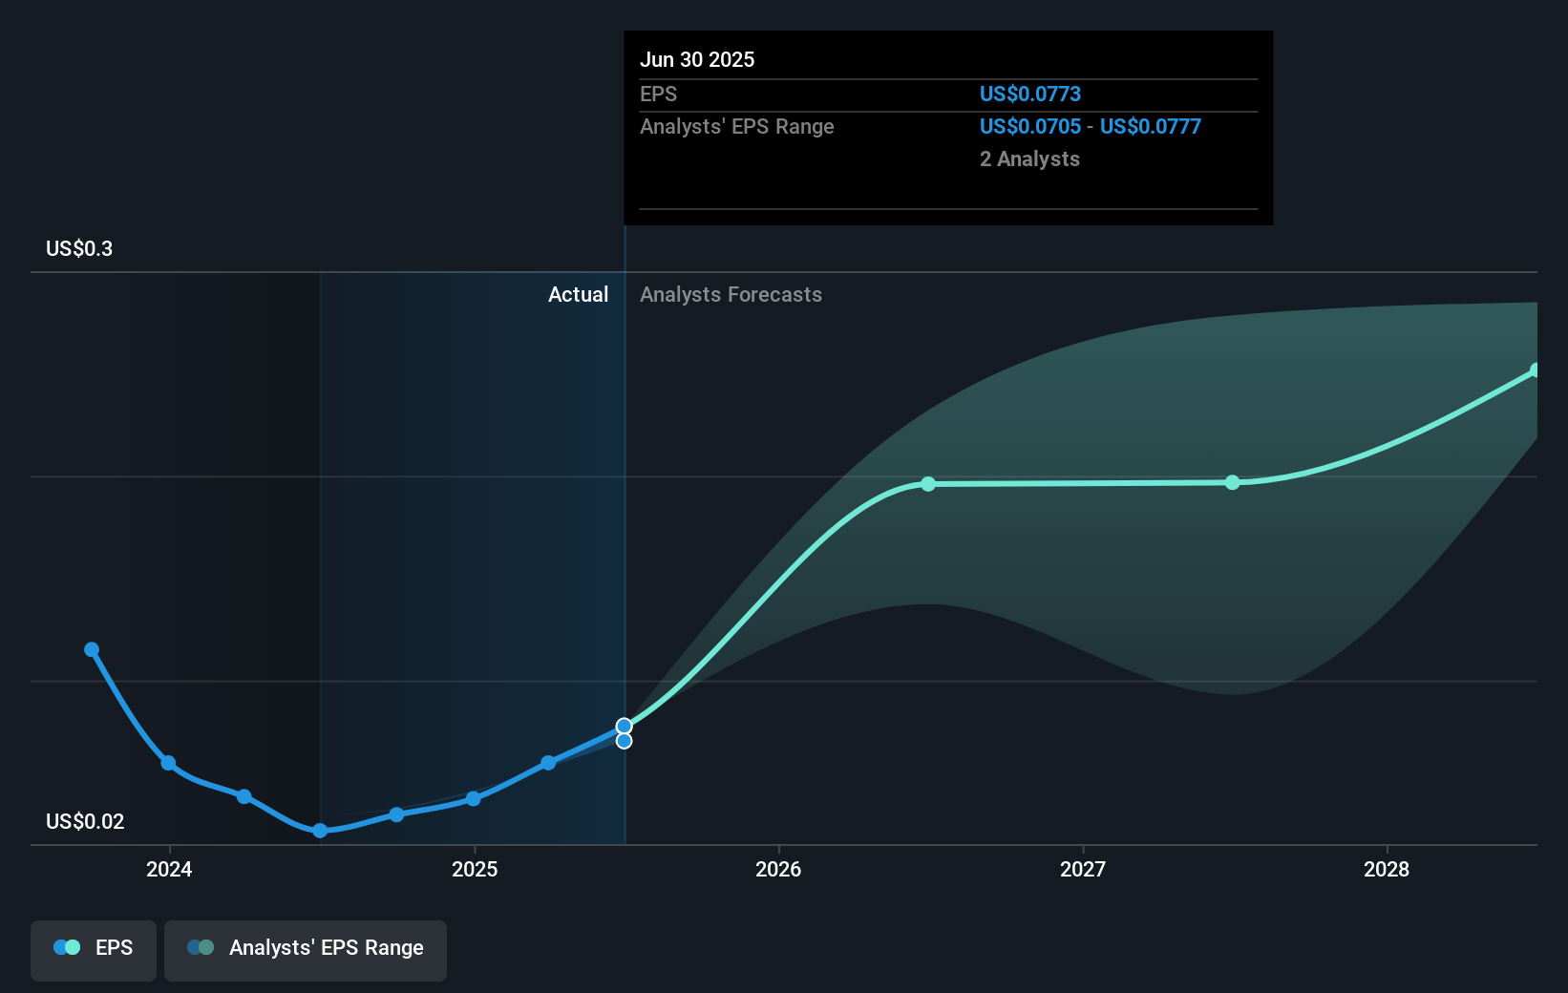Image resolution: width=1568 pixels, height=993 pixels.
Task: Select the blue data point near early 2025
Action: pos(474,798)
